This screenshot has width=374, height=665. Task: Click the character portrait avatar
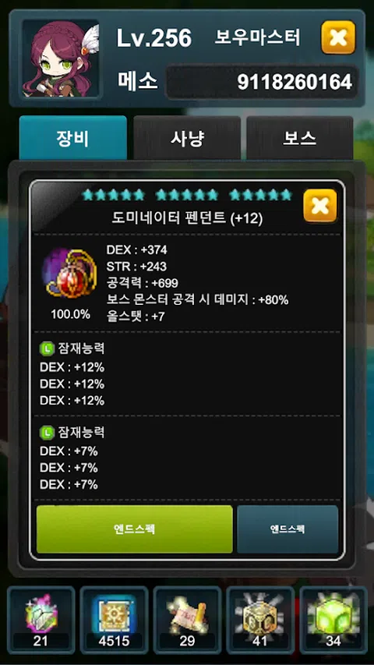(61, 58)
